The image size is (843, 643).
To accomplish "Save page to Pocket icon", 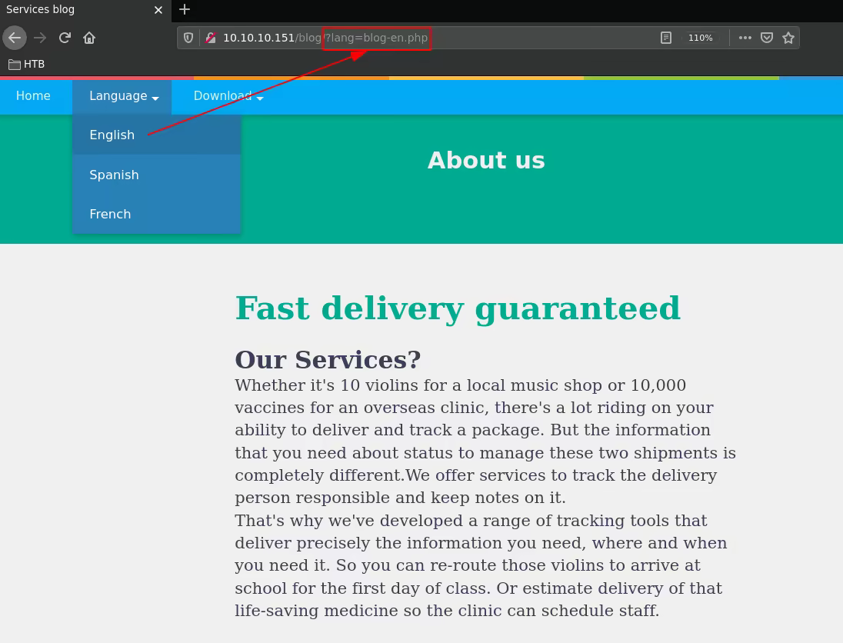I will pyautogui.click(x=767, y=38).
